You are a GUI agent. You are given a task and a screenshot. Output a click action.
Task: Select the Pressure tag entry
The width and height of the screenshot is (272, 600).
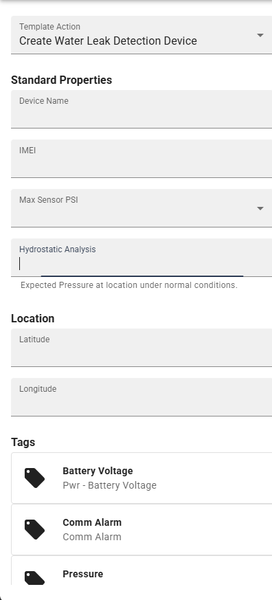point(141,570)
